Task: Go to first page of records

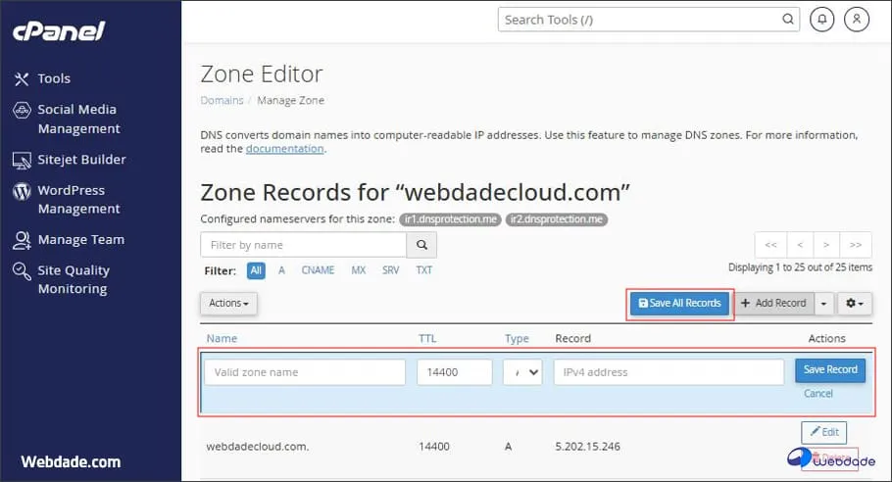Action: pos(770,245)
